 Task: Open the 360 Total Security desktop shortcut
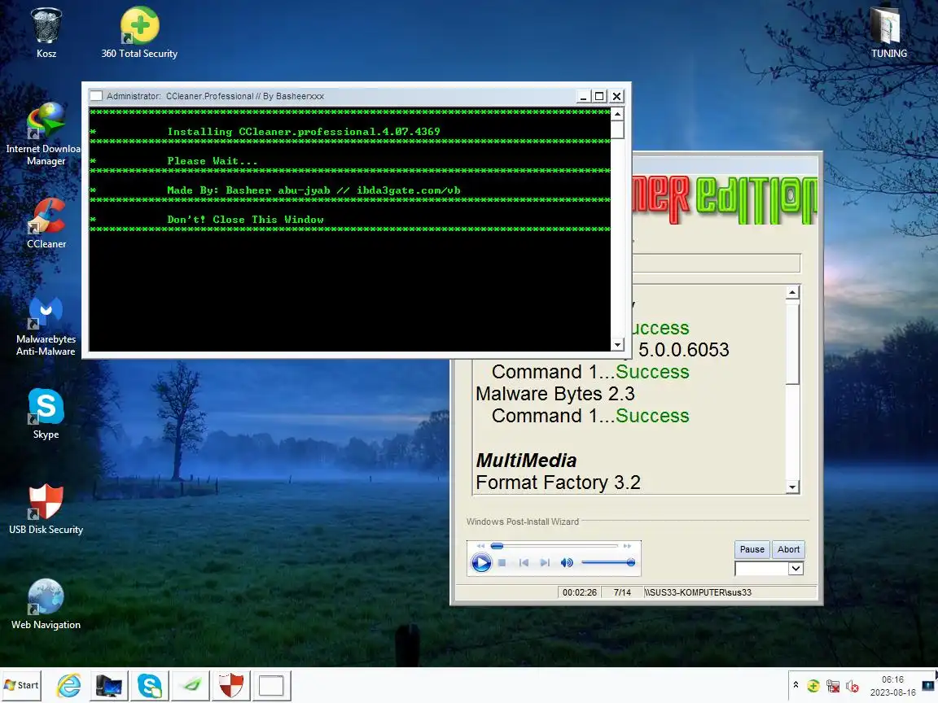[139, 33]
